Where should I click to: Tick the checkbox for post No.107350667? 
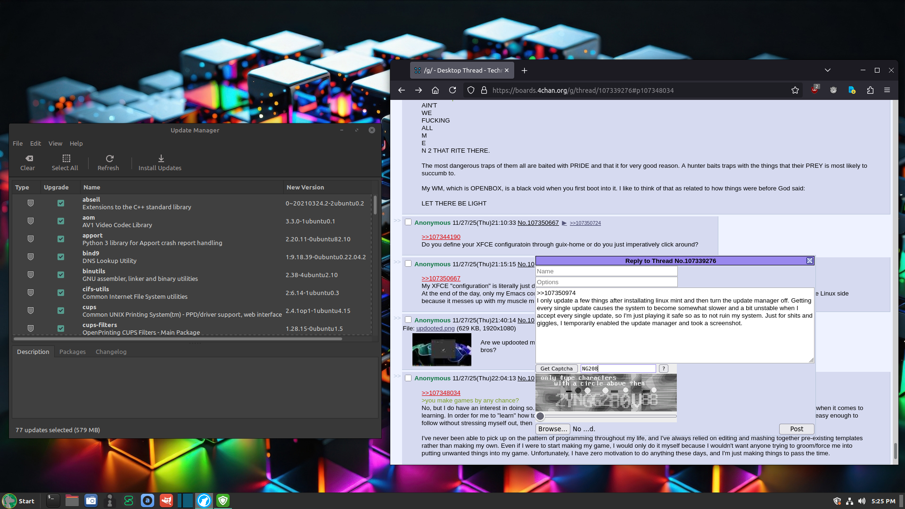coord(408,222)
